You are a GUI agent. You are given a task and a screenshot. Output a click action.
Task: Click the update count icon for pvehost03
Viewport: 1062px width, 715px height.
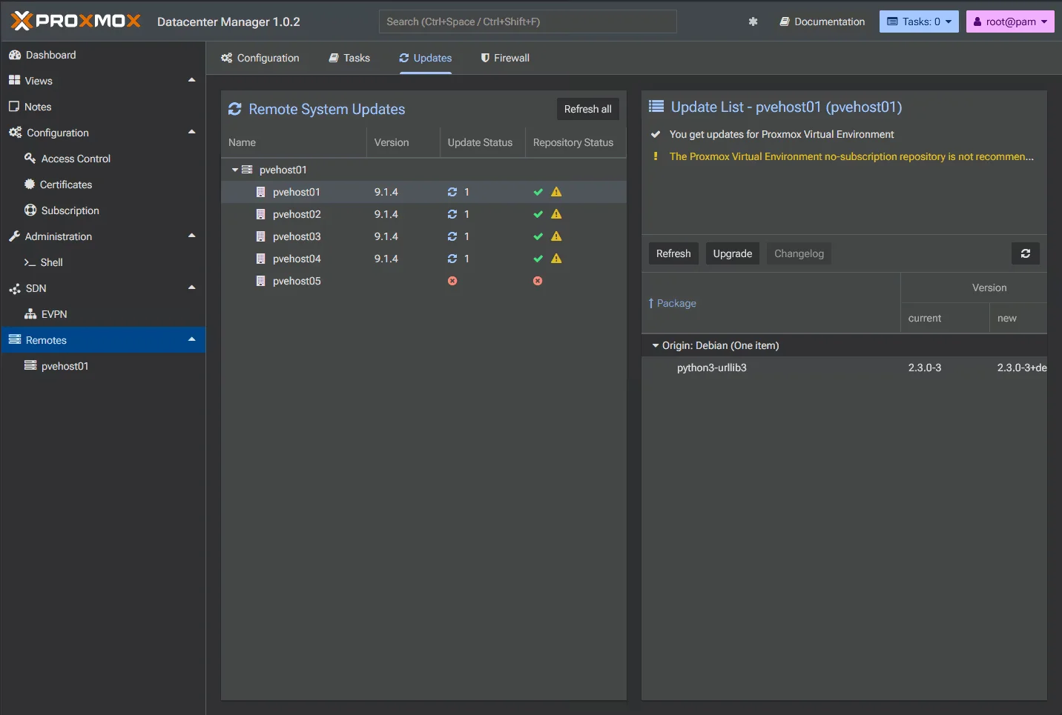point(452,236)
